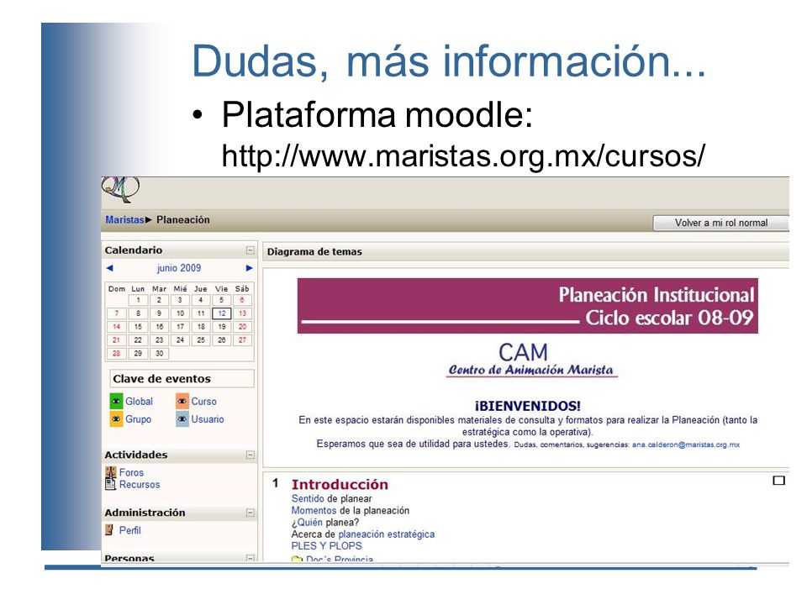This screenshot has width=807, height=605.
Task: Collapse the Calendario block
Action: pos(251,250)
